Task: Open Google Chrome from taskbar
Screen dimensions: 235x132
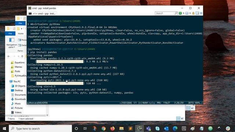Action: tap(104, 129)
